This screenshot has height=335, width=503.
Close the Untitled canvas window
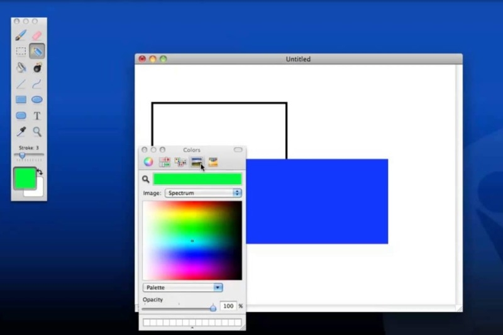pos(142,59)
